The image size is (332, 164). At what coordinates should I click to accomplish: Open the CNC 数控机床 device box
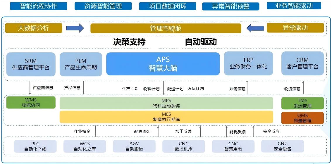tap(184, 146)
